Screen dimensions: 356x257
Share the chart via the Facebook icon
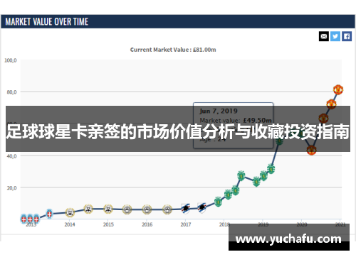pos(347,36)
